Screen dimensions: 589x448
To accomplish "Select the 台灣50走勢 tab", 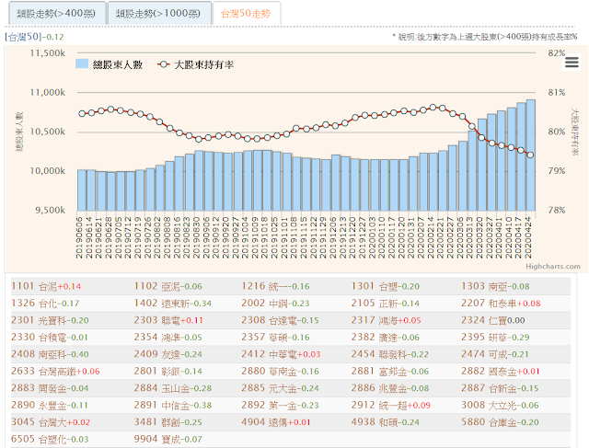I will click(247, 14).
